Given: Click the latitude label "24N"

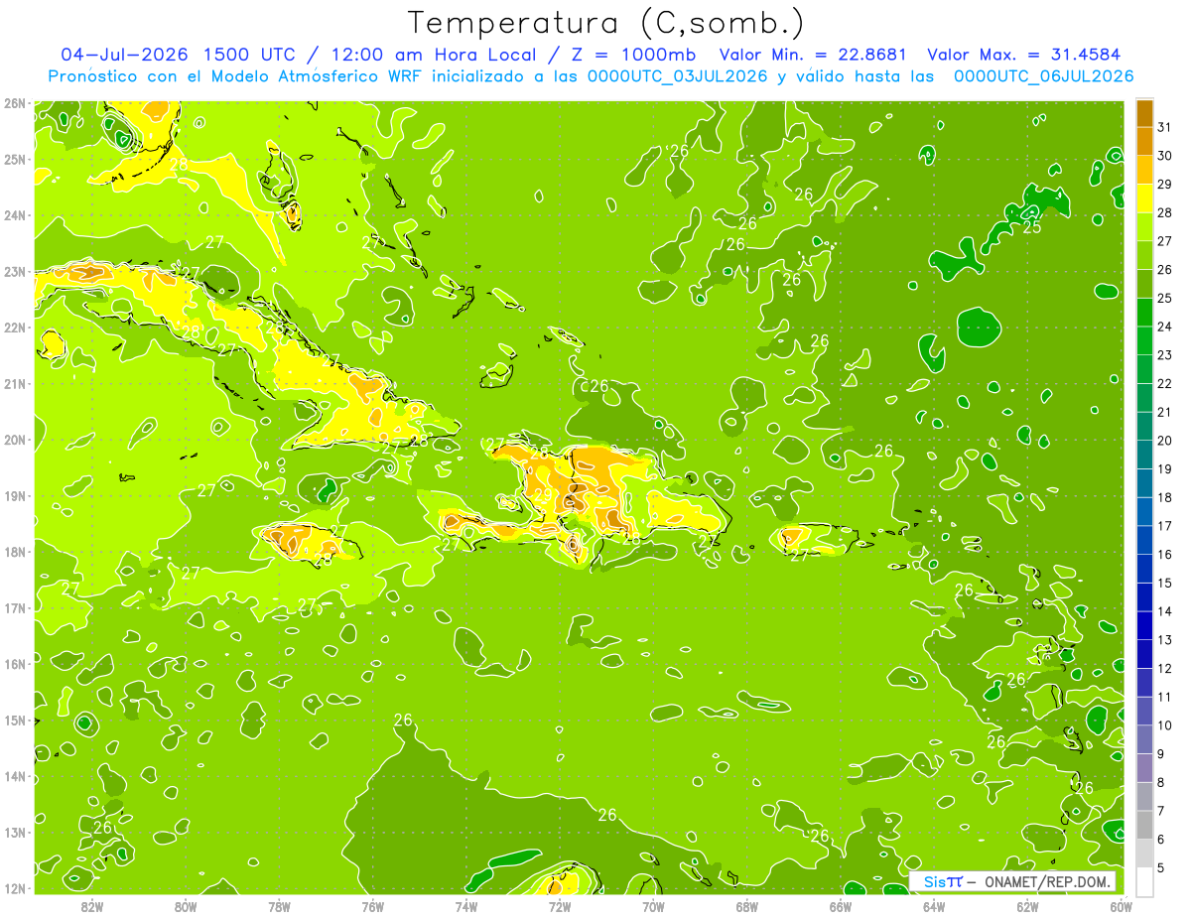Looking at the screenshot, I should click(15, 215).
